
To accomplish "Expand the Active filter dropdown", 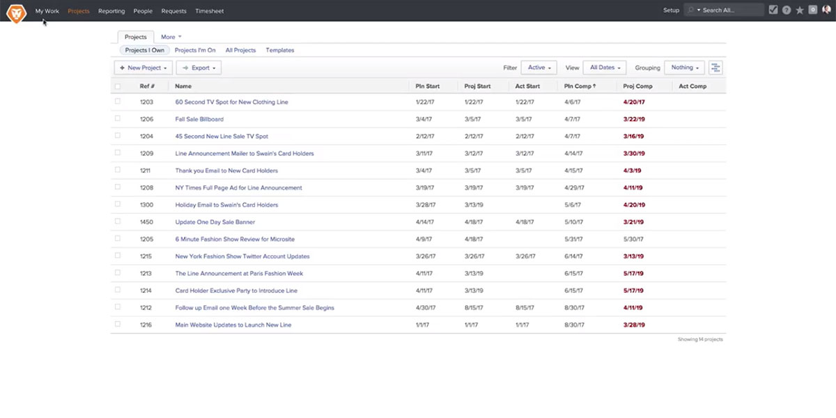I will (x=539, y=68).
